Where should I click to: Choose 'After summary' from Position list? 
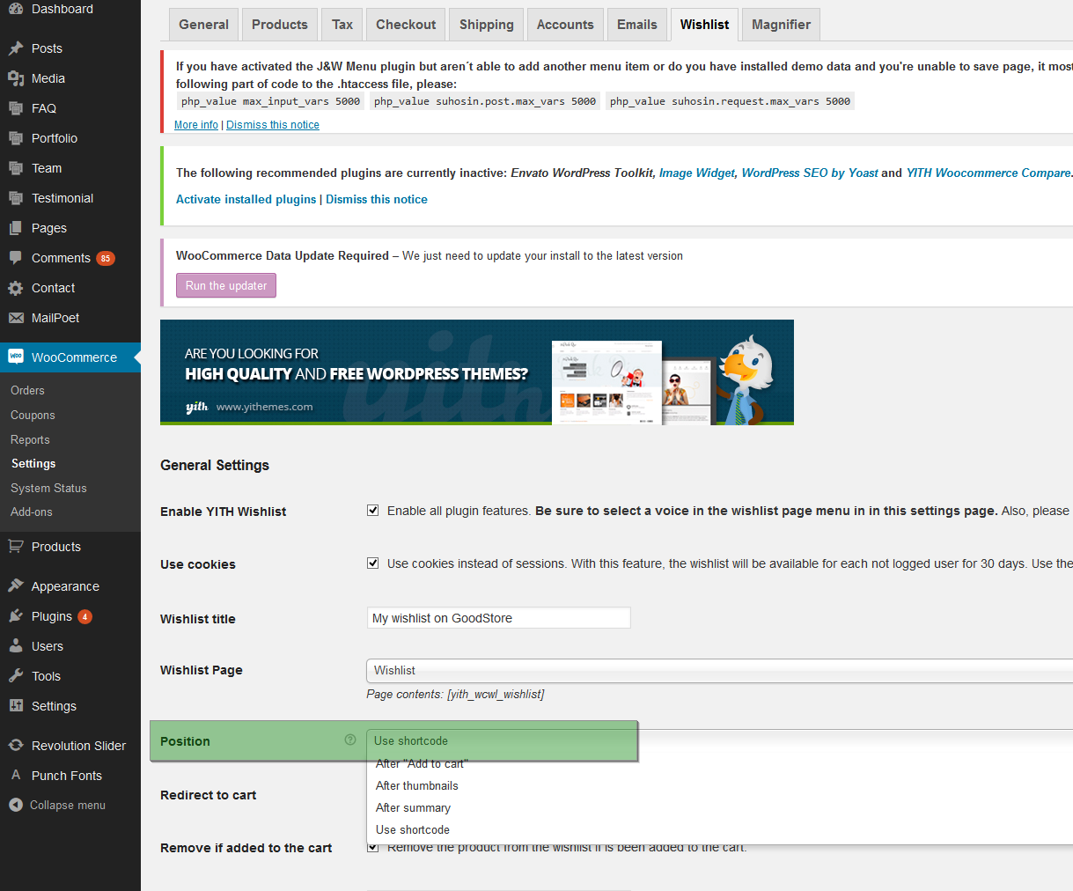413,807
